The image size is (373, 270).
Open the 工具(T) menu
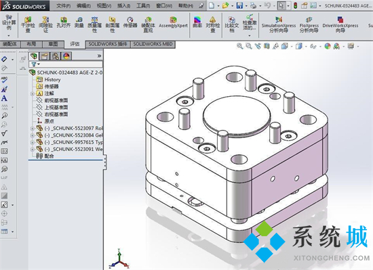pyautogui.click(x=143, y=5)
